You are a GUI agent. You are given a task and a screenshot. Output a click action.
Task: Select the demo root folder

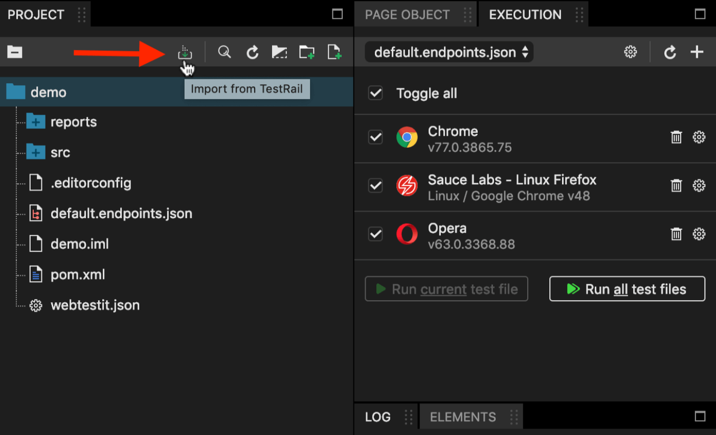[x=176, y=92]
